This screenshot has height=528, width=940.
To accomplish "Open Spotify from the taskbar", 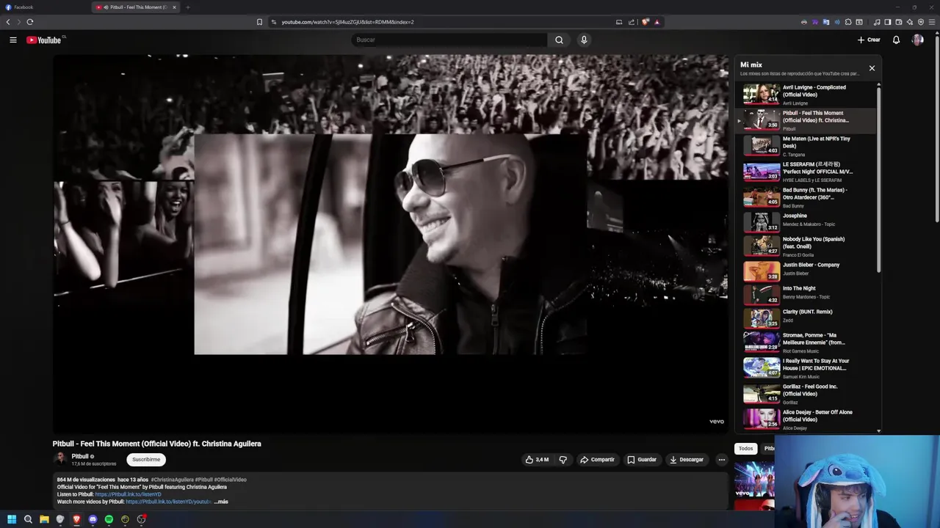I will click(109, 519).
